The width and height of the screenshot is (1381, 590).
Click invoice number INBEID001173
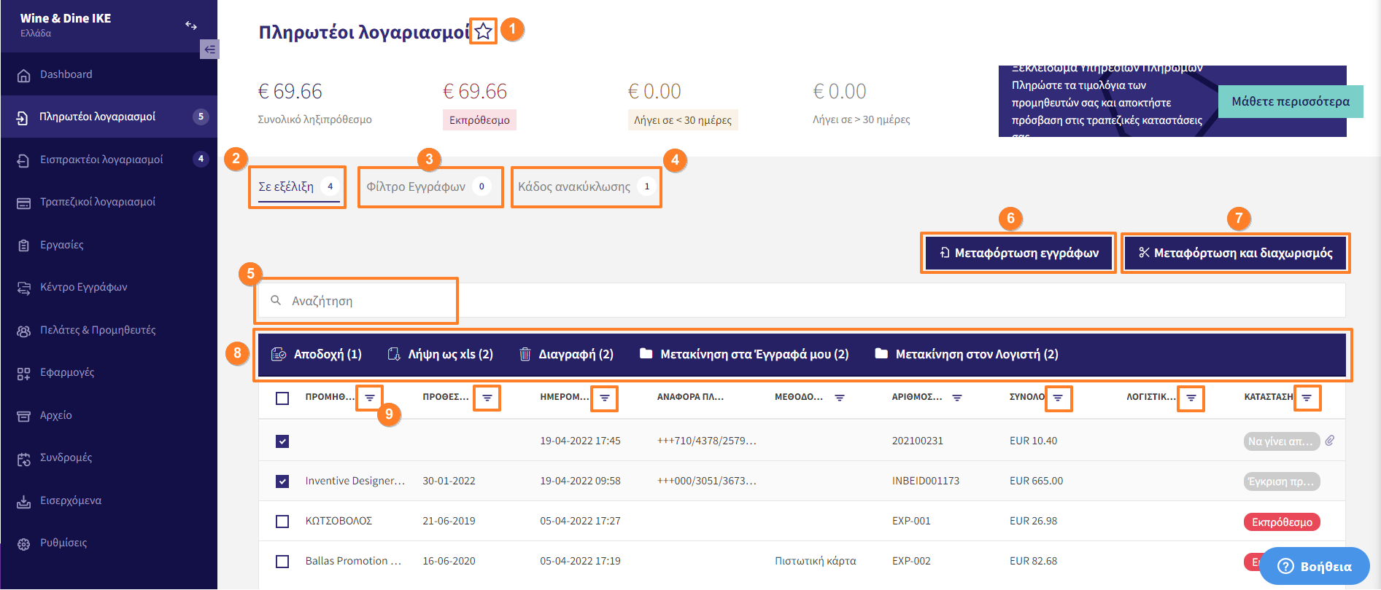tap(926, 481)
